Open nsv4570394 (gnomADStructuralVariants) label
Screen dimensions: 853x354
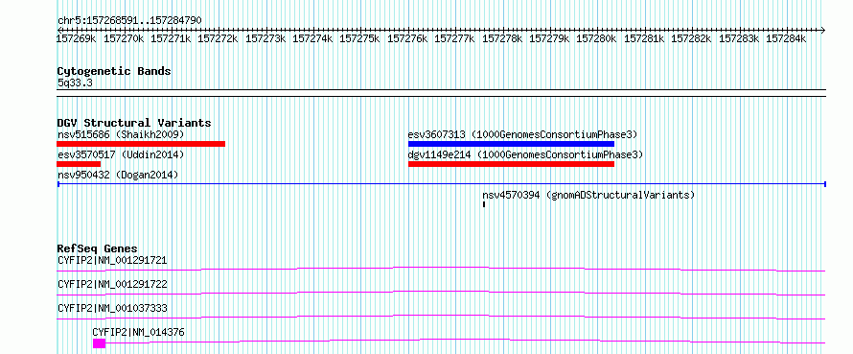588,195
